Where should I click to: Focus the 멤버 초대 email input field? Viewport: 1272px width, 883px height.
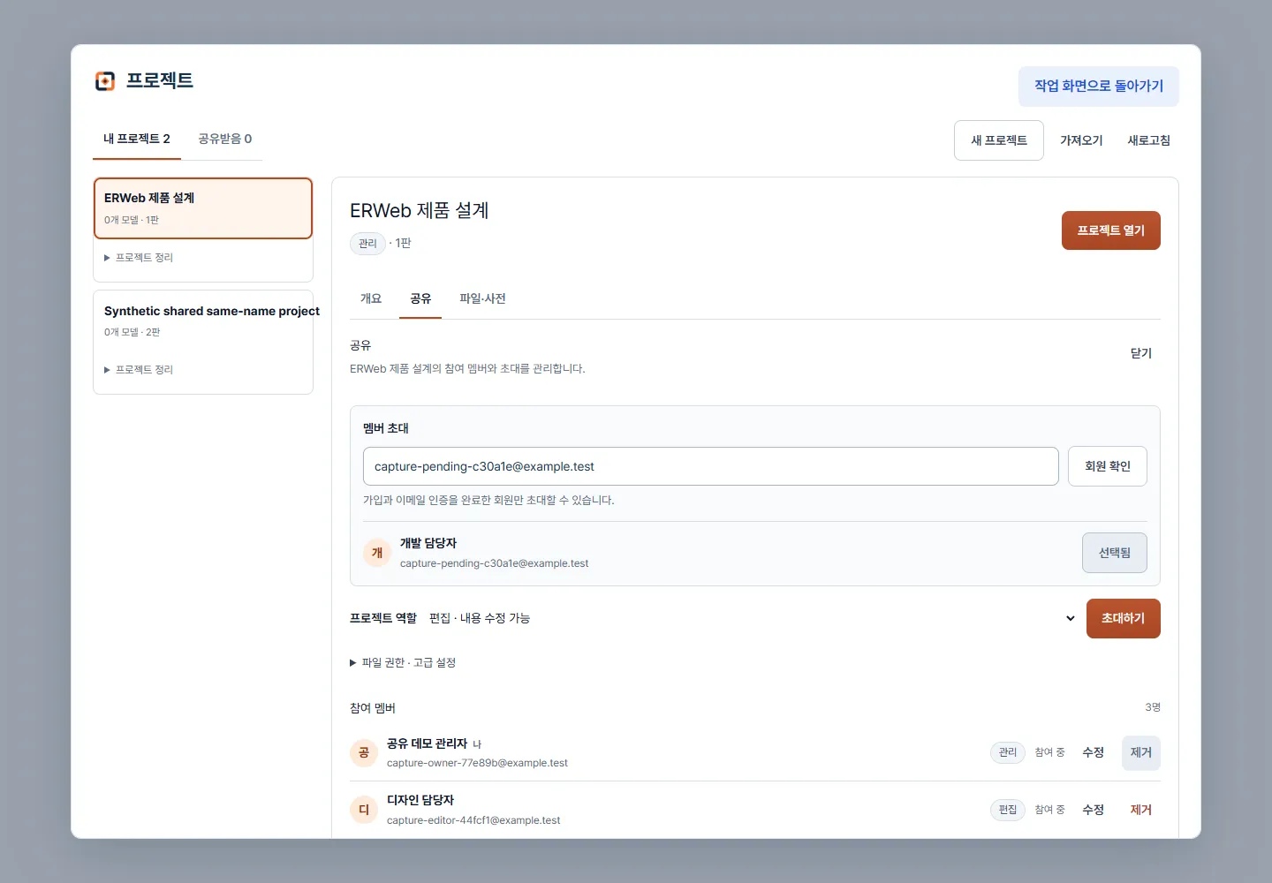[x=711, y=466]
